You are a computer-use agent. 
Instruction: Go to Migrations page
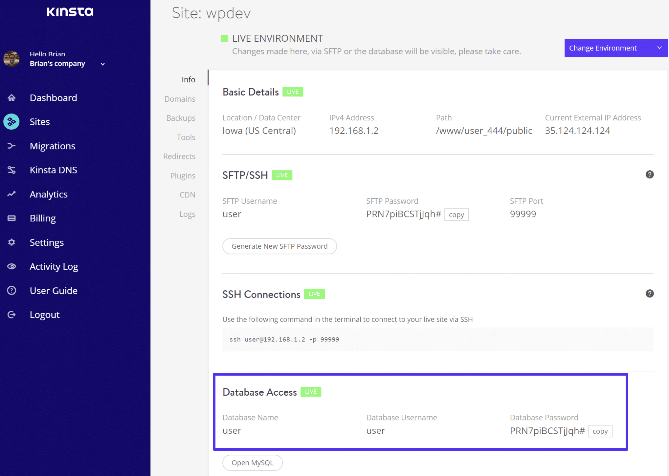point(53,146)
